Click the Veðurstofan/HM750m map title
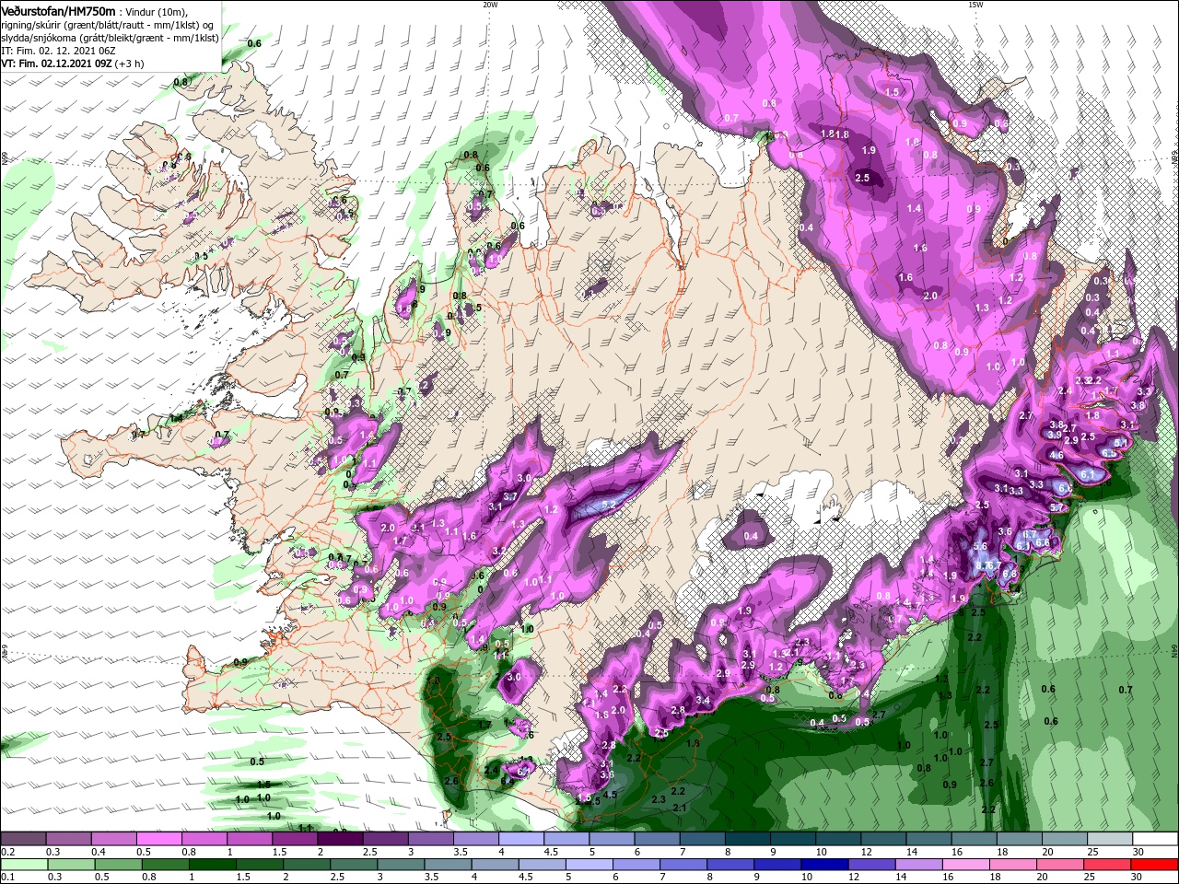This screenshot has height=884, width=1179. [58, 10]
